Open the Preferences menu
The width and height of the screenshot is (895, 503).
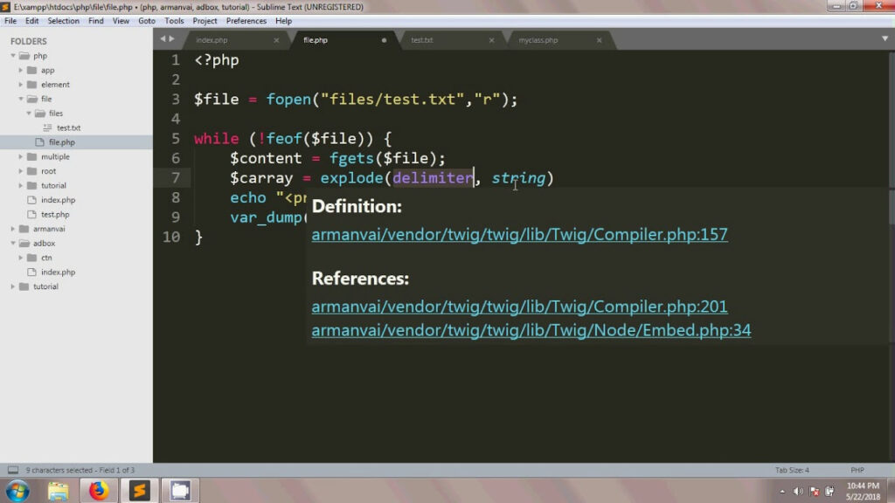[x=246, y=21]
